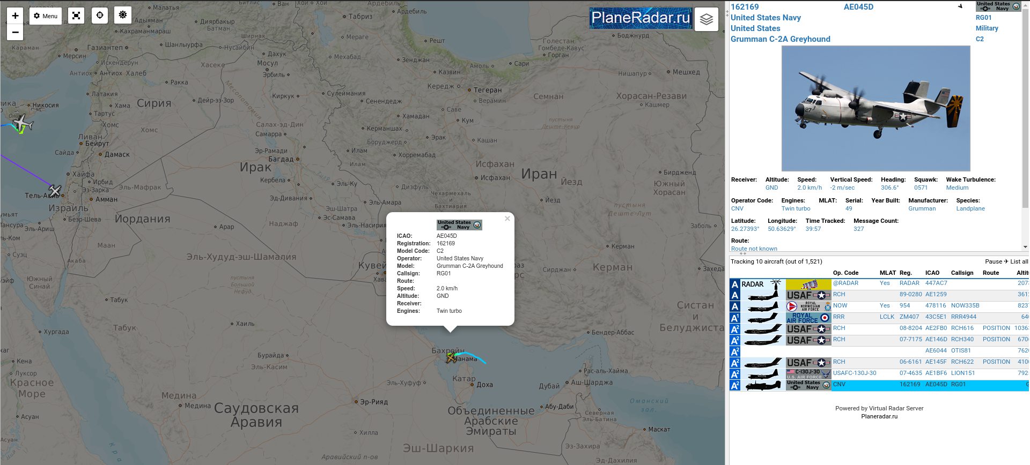Toggle fullscreen map view
1030x465 pixels.
click(x=76, y=16)
